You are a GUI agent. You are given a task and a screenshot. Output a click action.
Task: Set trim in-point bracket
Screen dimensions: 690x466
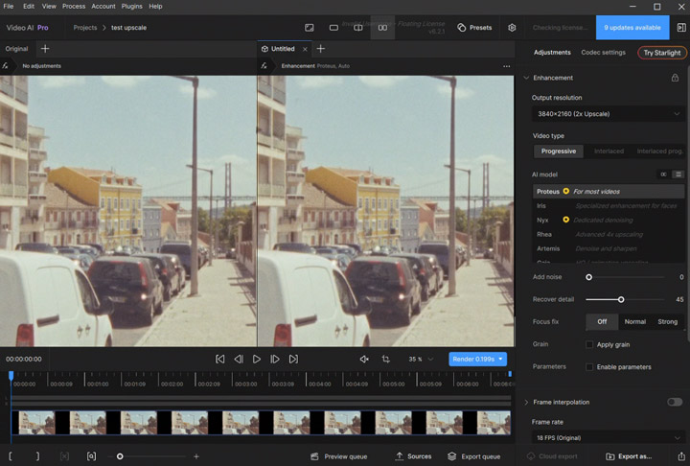pyautogui.click(x=11, y=456)
